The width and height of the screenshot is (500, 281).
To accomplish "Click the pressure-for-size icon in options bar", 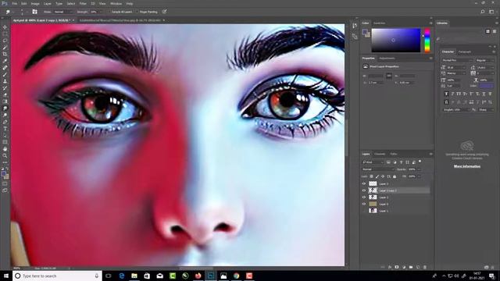I will (164, 12).
